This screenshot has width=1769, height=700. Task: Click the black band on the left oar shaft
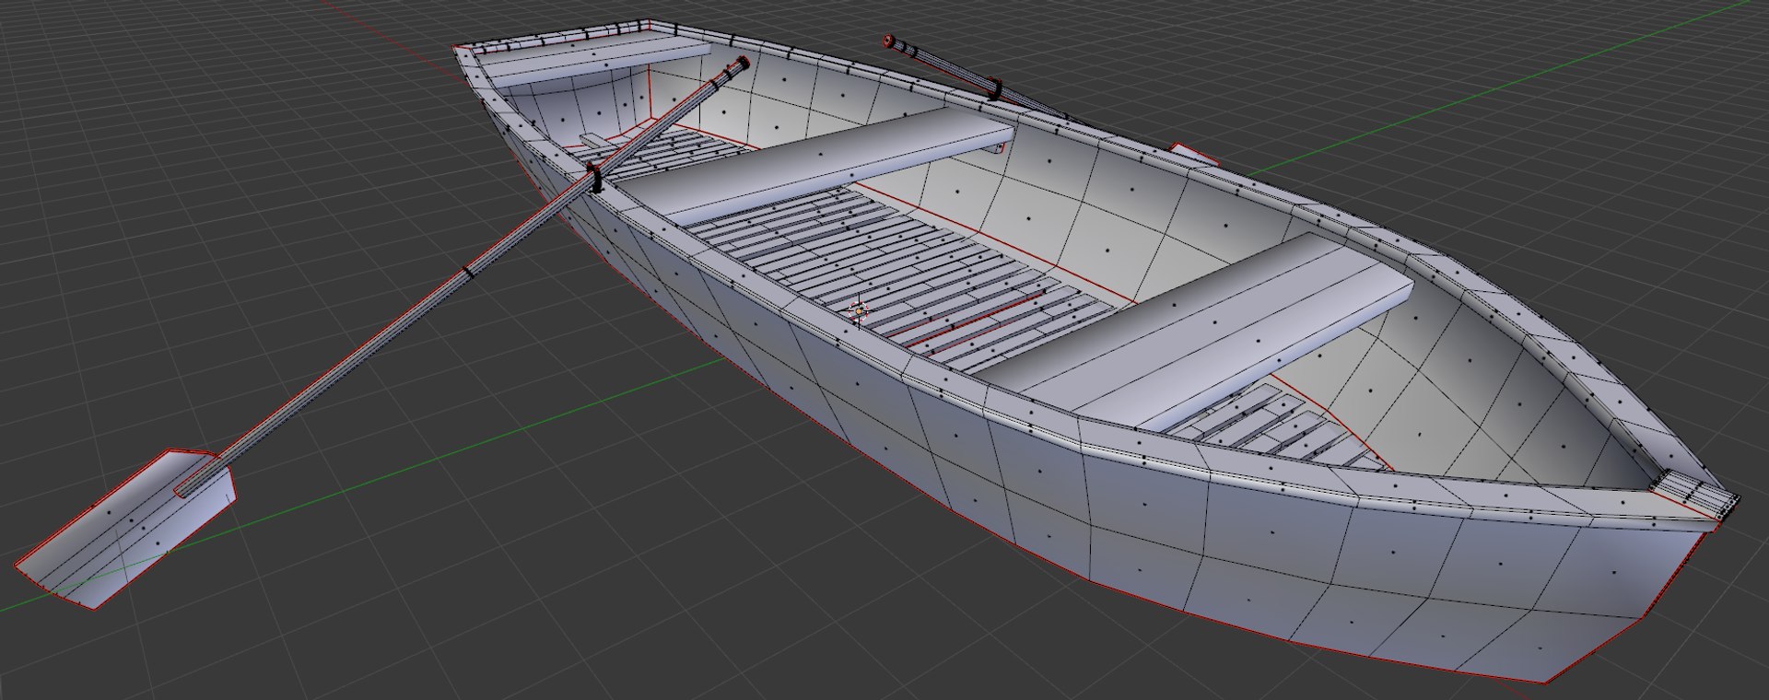tap(469, 273)
